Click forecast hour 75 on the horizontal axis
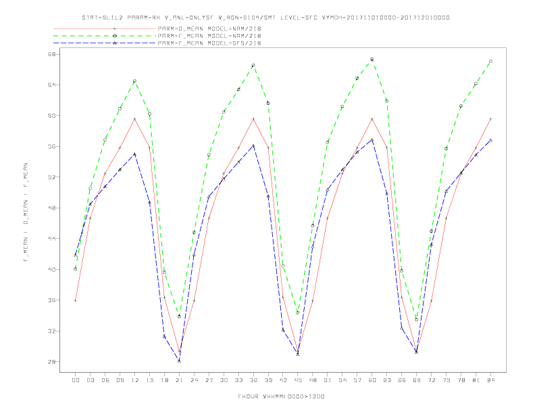The width and height of the screenshot is (535, 414). 447,380
